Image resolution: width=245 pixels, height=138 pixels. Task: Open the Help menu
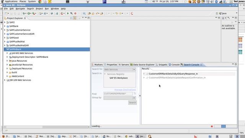(63, 8)
